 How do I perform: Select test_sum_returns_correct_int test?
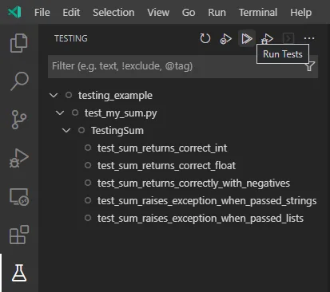(x=162, y=148)
